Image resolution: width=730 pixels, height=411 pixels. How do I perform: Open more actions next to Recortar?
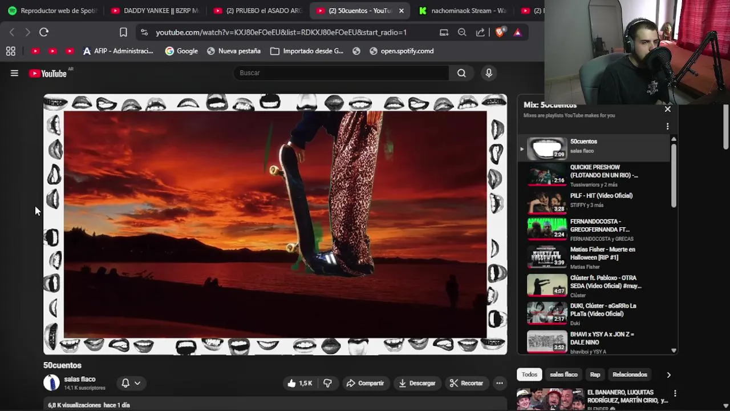pyautogui.click(x=500, y=383)
